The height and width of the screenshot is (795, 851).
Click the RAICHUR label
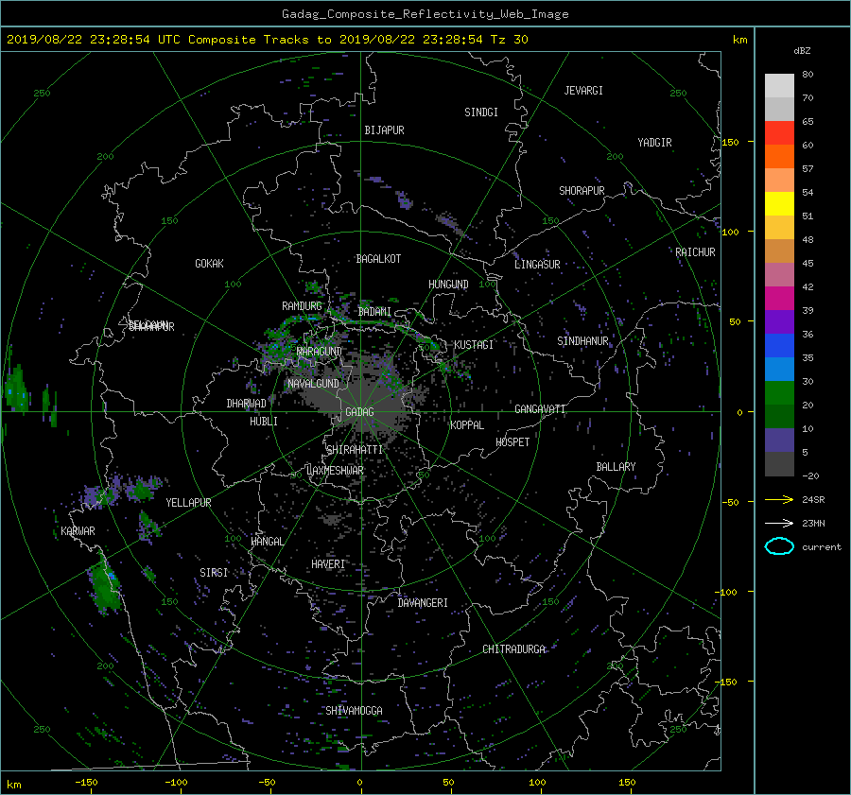(x=695, y=252)
